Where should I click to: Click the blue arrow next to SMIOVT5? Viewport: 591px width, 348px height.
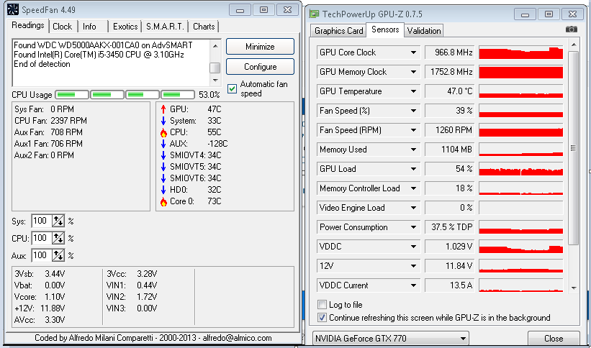click(x=163, y=167)
